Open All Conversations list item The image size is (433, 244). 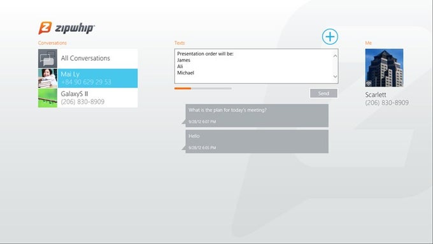pyautogui.click(x=88, y=59)
